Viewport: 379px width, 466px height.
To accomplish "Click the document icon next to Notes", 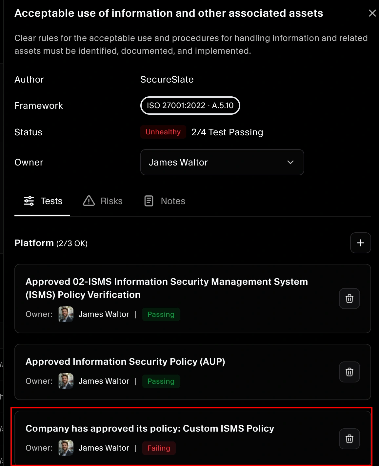I will pyautogui.click(x=149, y=201).
